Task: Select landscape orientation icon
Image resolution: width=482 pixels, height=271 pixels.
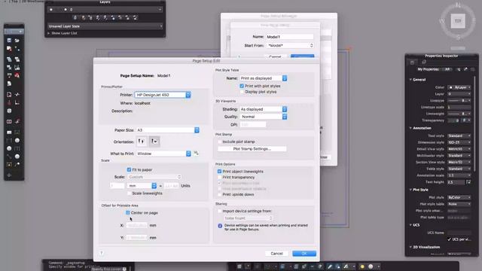Action: coord(154,142)
